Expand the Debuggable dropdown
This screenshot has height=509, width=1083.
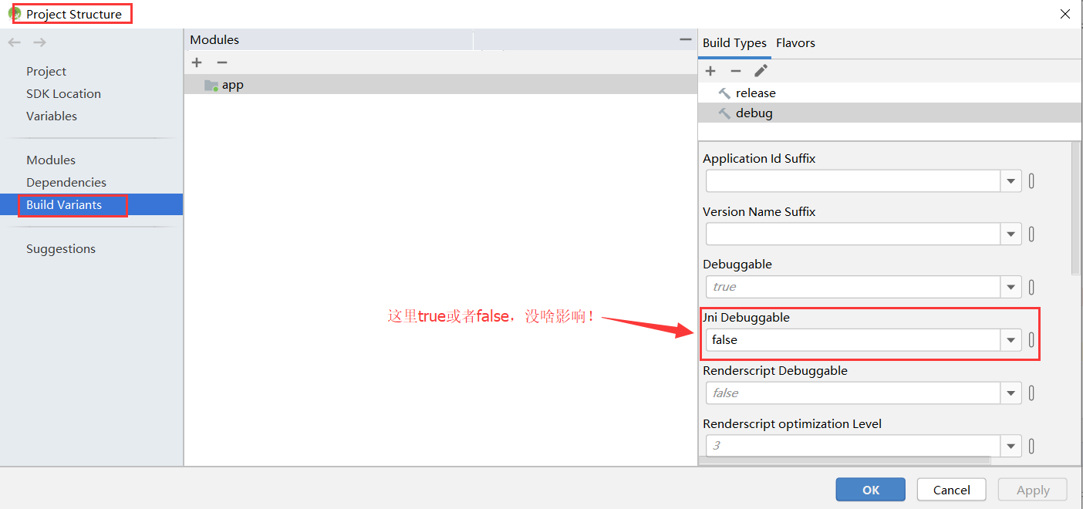coord(1011,287)
